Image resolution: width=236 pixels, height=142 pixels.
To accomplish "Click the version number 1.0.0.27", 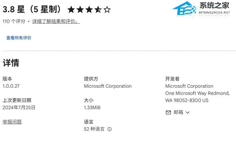I will click(11, 86).
